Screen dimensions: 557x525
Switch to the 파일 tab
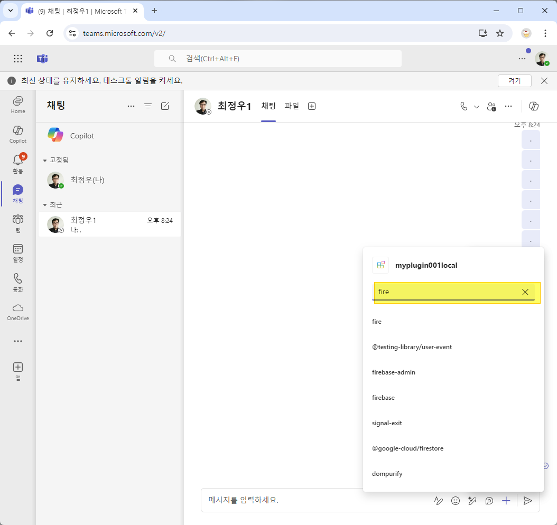click(x=292, y=106)
